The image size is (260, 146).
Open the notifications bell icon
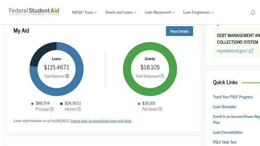(x=253, y=12)
